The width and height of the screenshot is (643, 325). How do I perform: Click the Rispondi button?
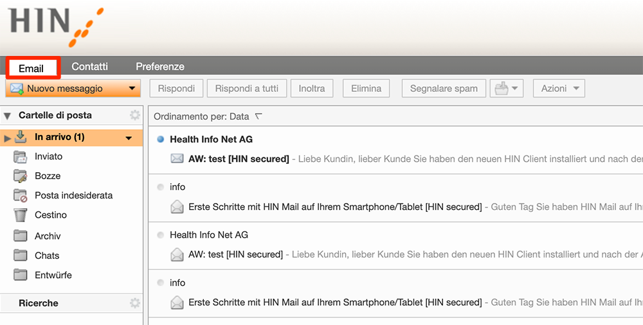pyautogui.click(x=176, y=89)
